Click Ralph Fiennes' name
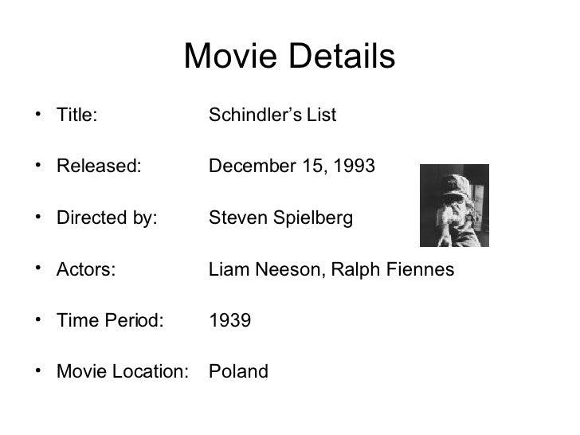 click(x=393, y=269)
